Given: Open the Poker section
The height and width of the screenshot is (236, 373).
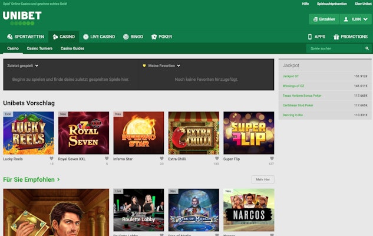Looking at the screenshot, I should (x=162, y=37).
